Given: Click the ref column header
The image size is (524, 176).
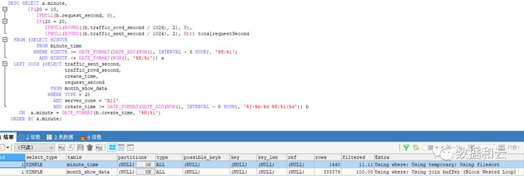Looking at the screenshot, I should tap(300, 157).
